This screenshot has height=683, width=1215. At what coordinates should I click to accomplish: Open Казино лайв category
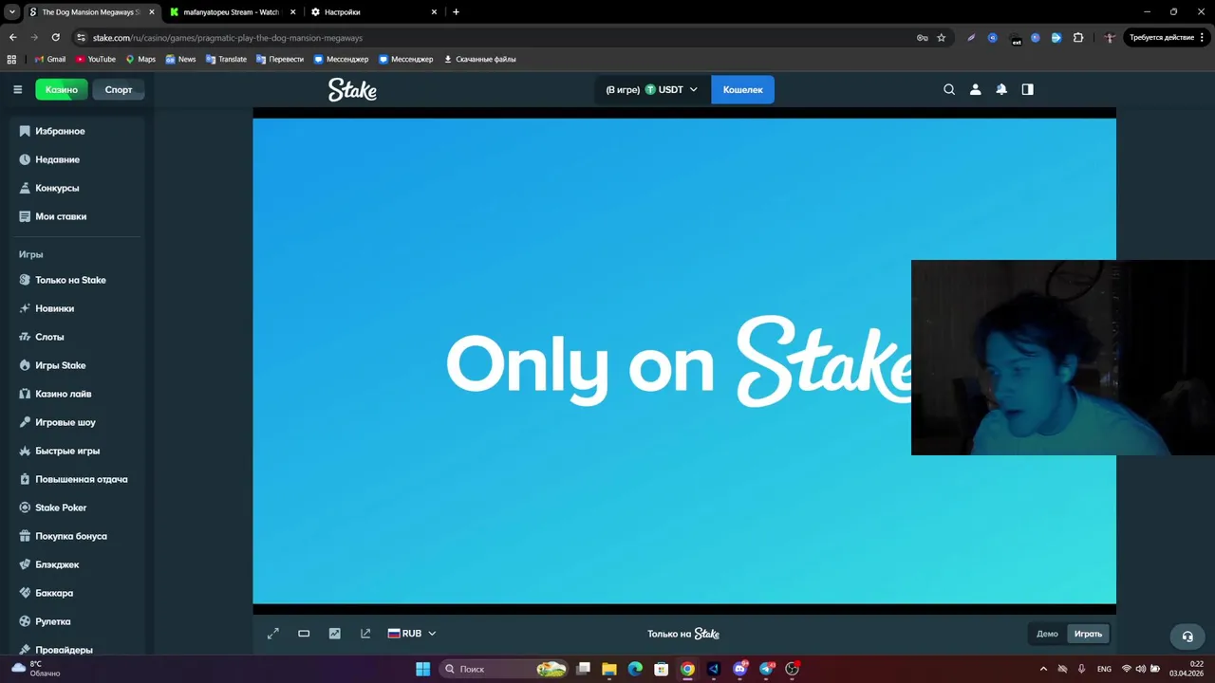[x=63, y=394]
